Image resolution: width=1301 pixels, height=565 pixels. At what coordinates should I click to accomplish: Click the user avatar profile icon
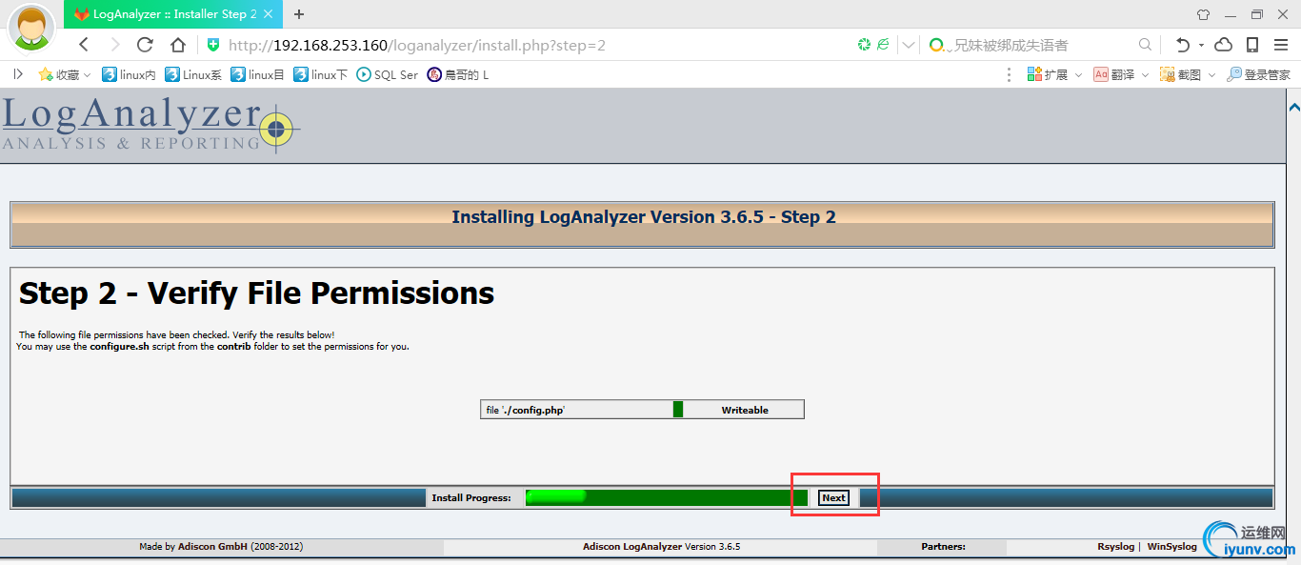31,28
